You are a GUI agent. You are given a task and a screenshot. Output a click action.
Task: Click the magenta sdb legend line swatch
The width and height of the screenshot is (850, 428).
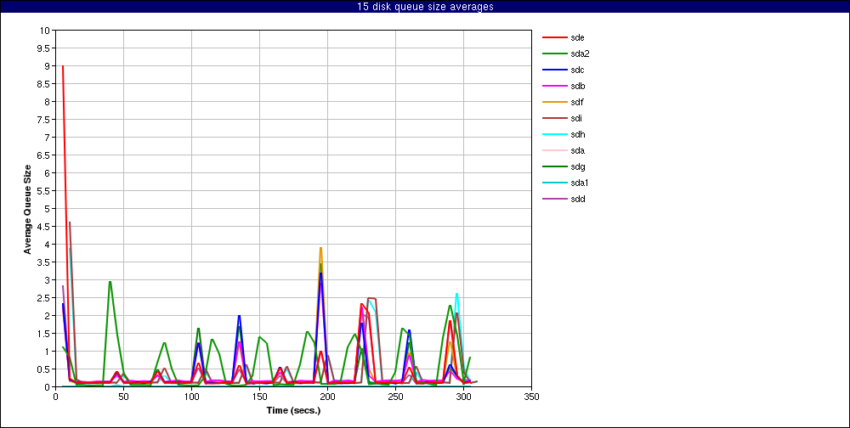pos(553,86)
